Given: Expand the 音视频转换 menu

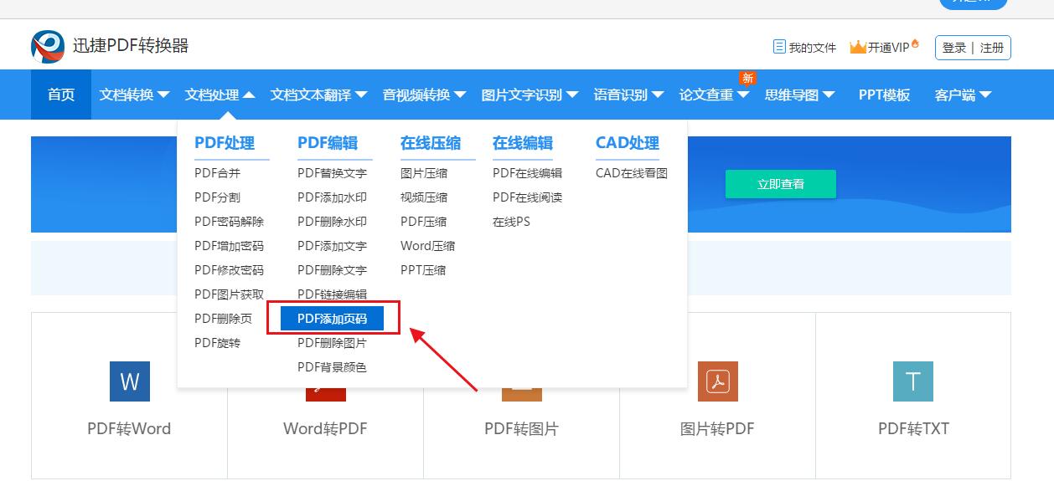Looking at the screenshot, I should pos(424,95).
